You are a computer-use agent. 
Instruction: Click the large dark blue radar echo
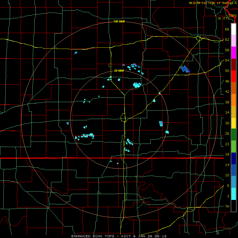185,69
